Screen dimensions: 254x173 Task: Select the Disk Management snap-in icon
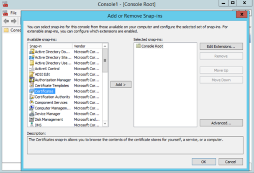coord(31,119)
